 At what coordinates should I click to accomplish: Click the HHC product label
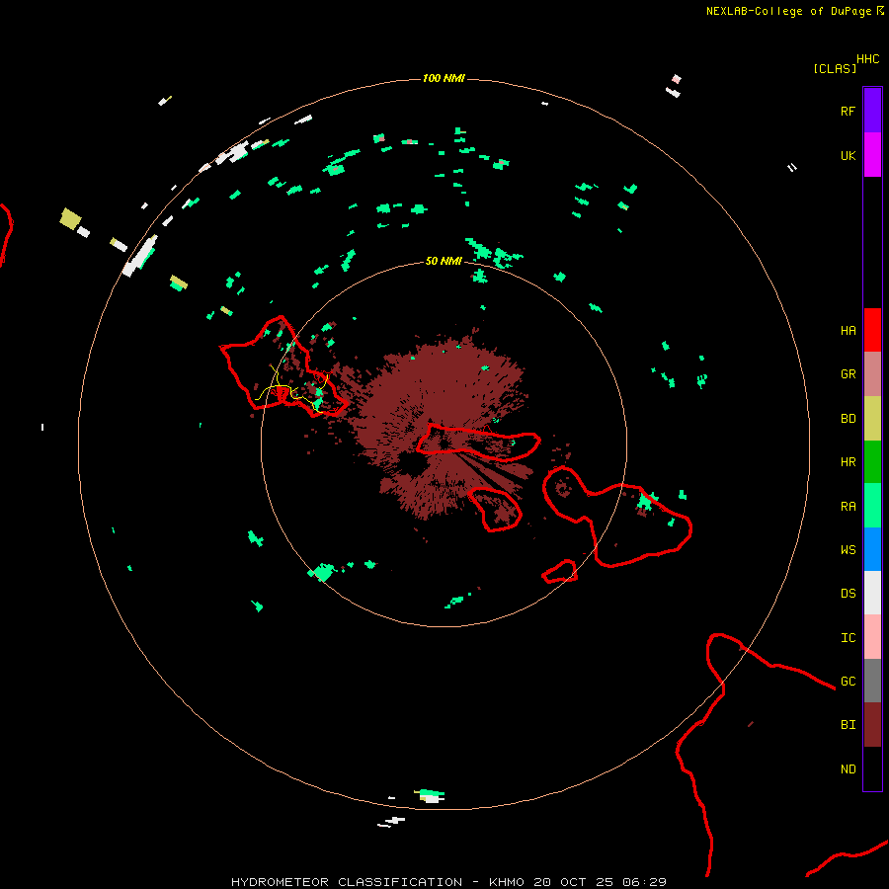pyautogui.click(x=867, y=59)
